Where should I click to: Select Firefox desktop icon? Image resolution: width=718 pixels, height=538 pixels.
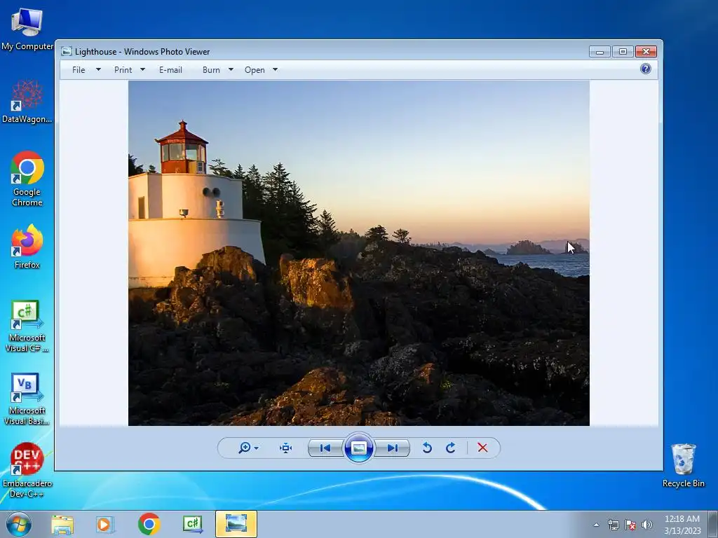tap(27, 247)
